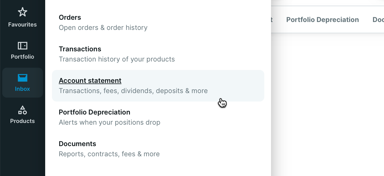The width and height of the screenshot is (384, 176).
Task: Click 'Transaction history of your products' text
Action: click(x=117, y=59)
